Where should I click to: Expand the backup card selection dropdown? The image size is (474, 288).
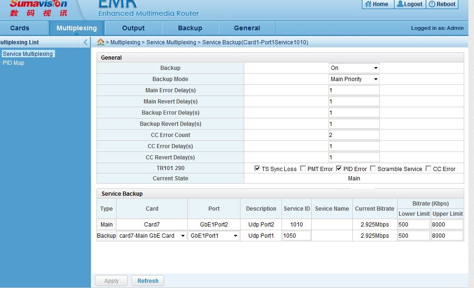(x=152, y=236)
